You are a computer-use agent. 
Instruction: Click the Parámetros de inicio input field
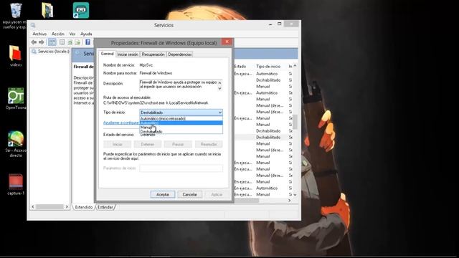pyautogui.click(x=181, y=168)
